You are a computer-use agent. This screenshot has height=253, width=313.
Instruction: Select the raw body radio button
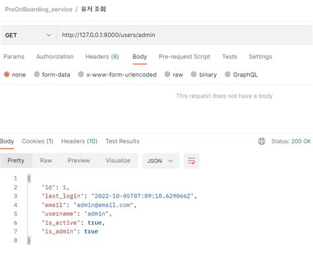point(167,75)
